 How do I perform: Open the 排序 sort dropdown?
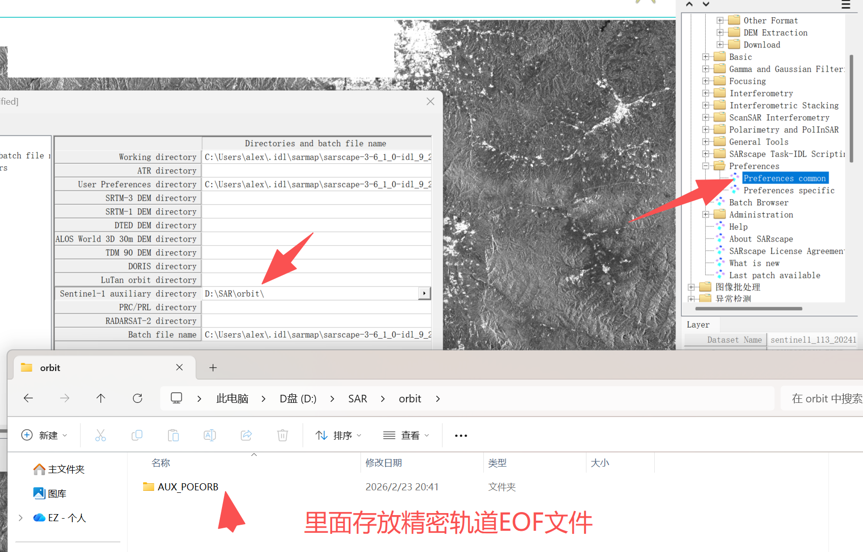coord(338,435)
